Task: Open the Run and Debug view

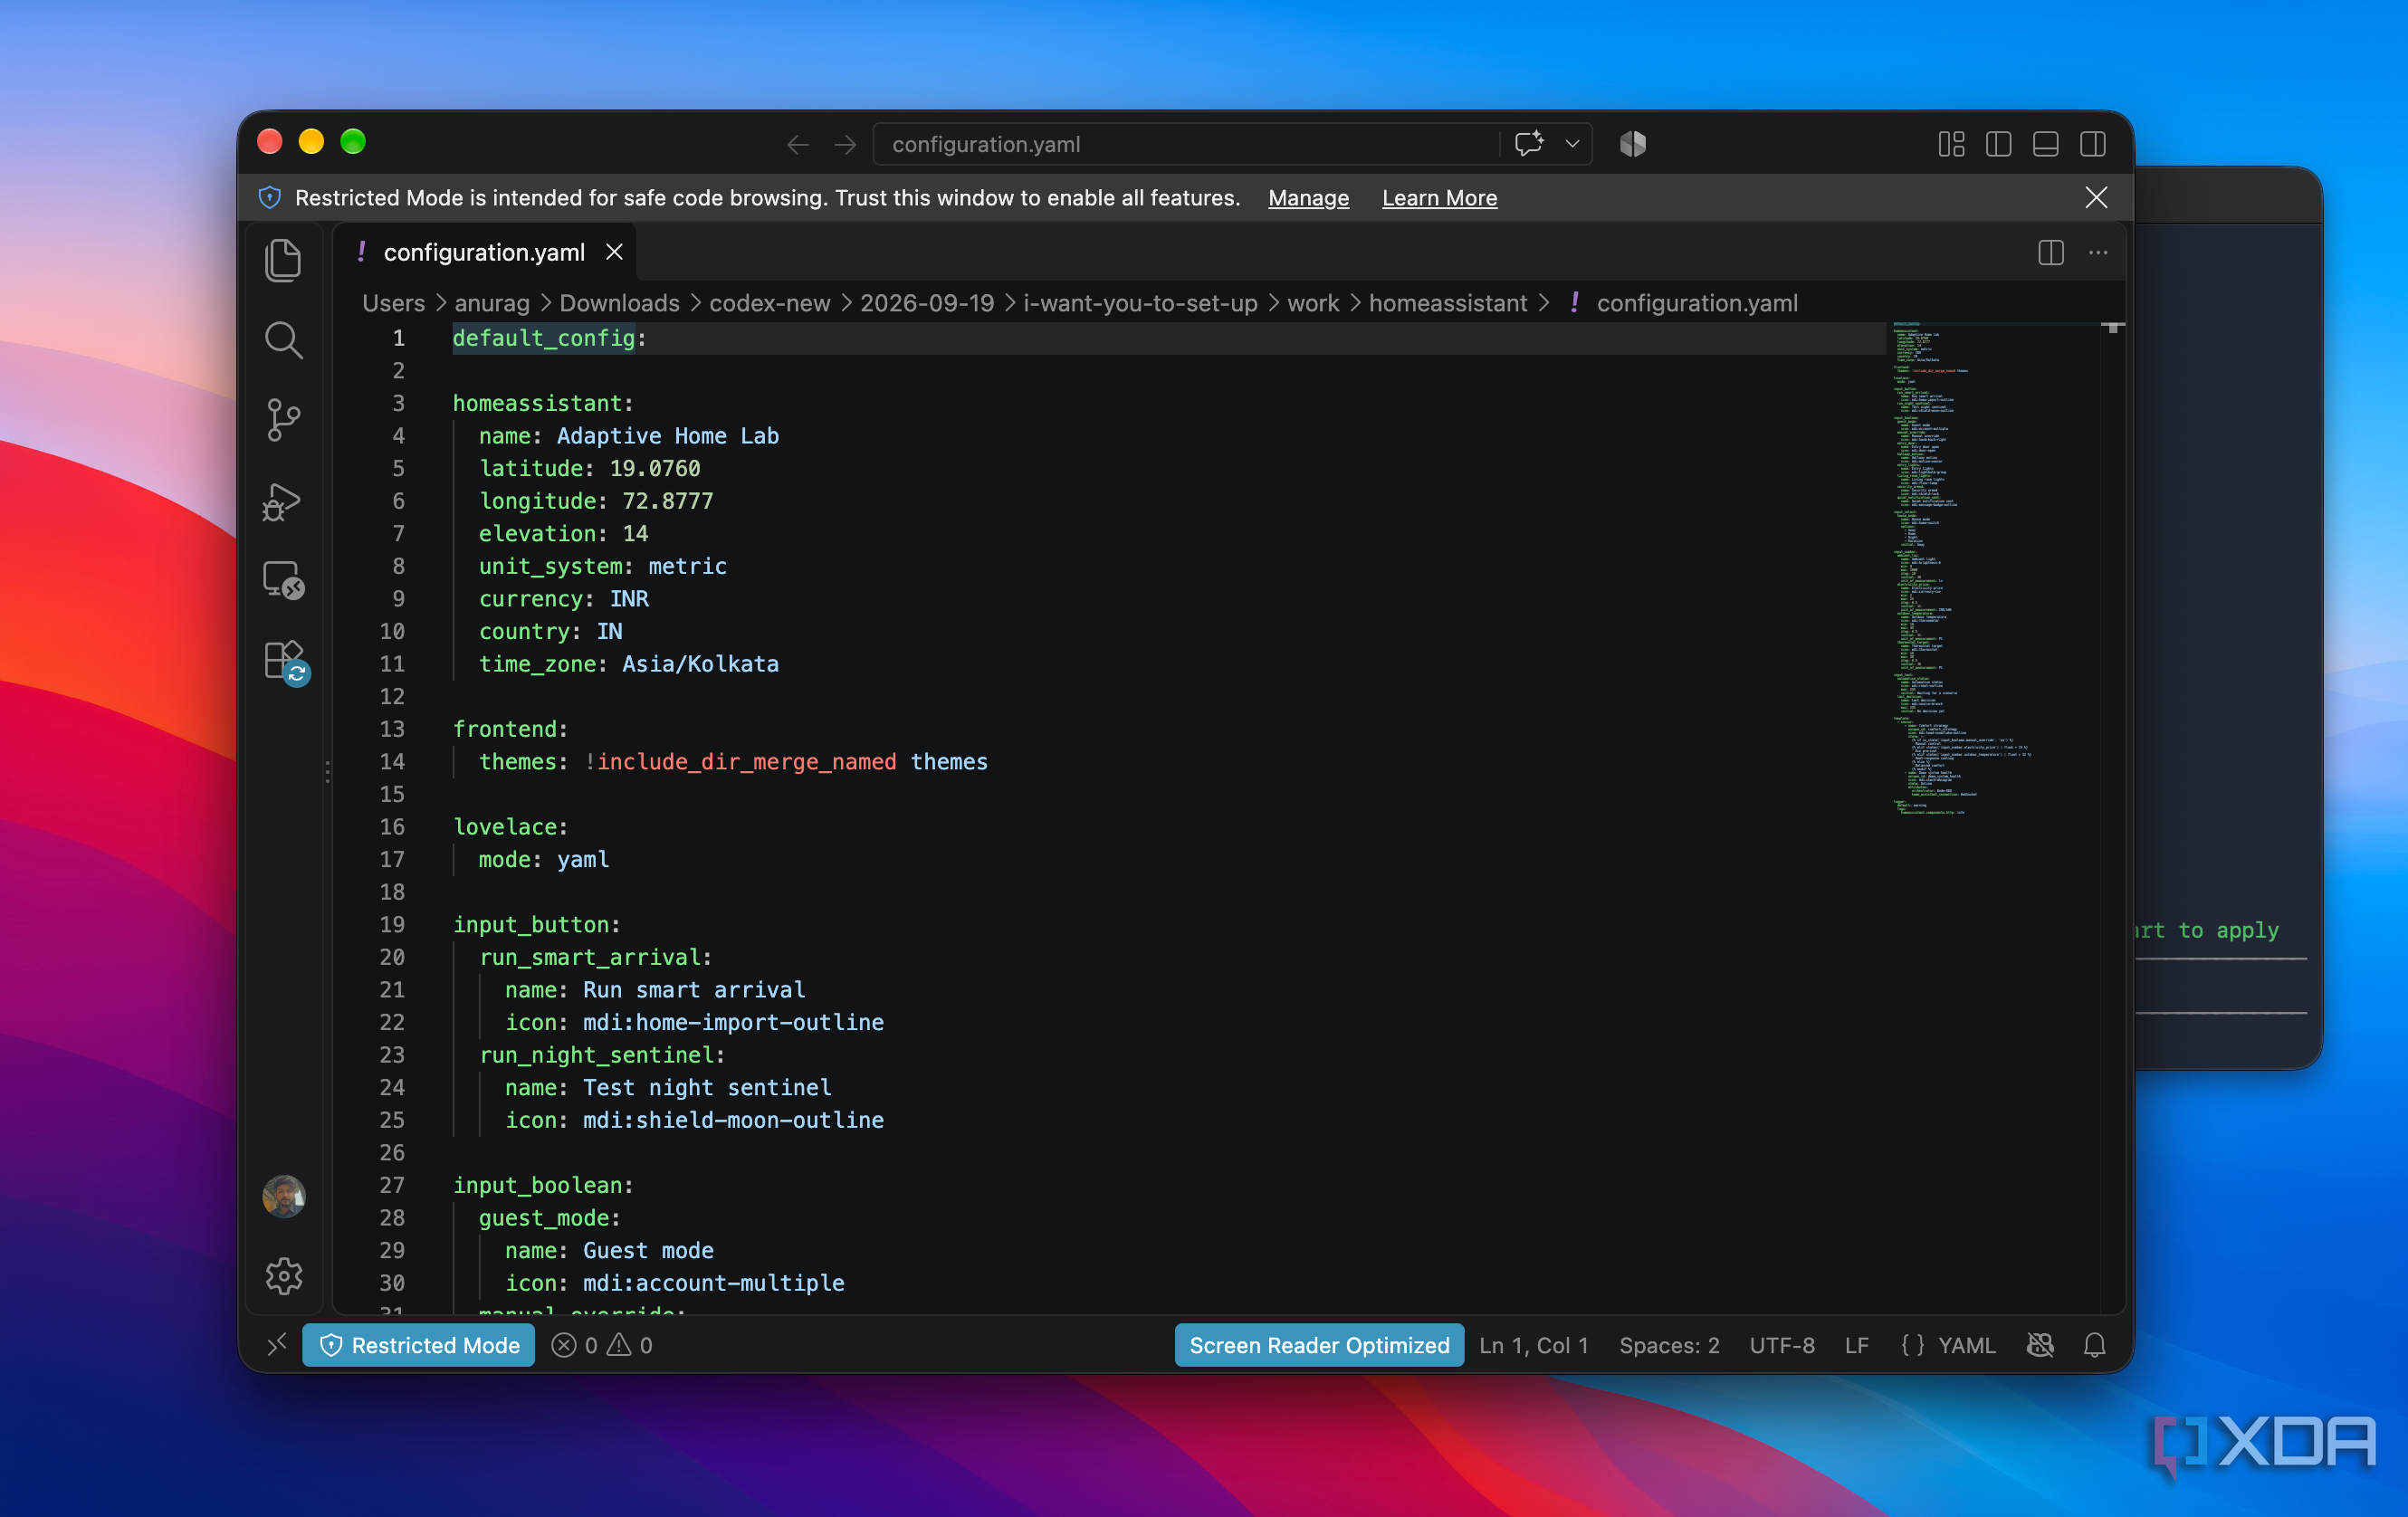Action: pyautogui.click(x=284, y=501)
